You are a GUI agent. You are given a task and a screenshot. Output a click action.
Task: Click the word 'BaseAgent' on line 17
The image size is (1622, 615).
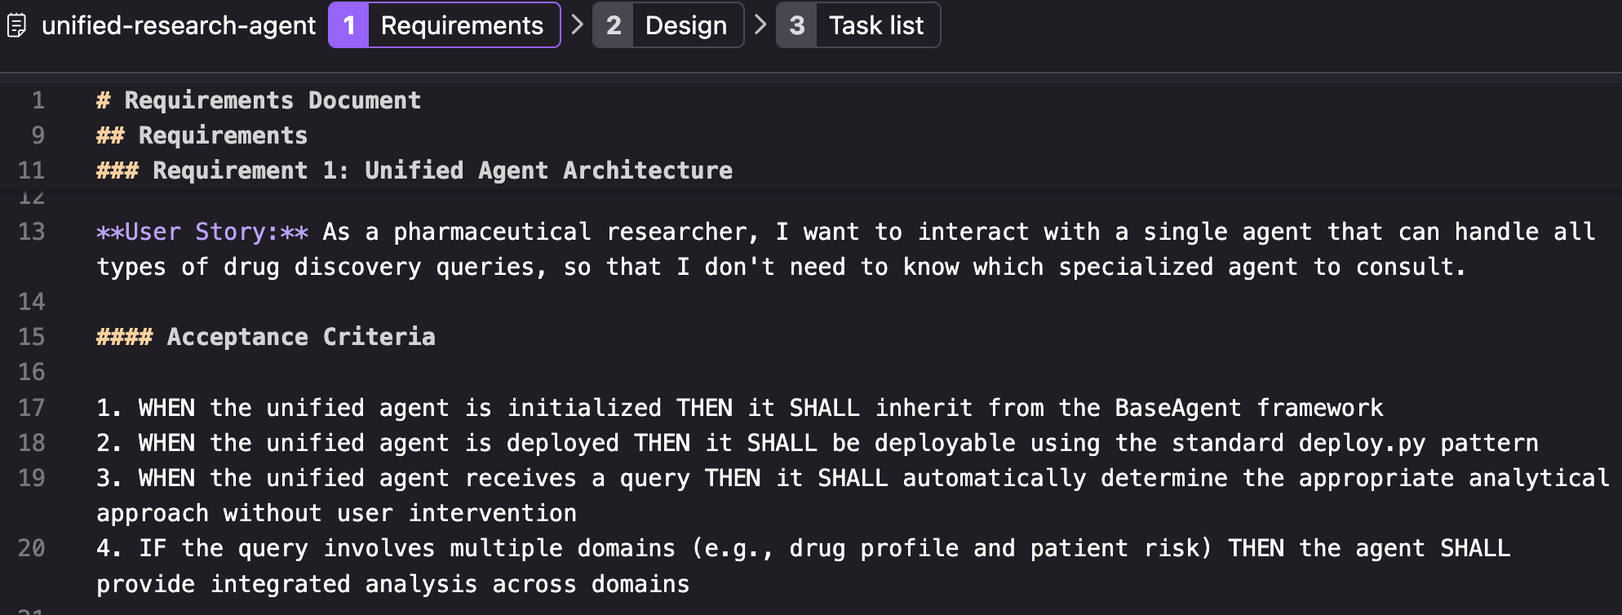click(1177, 408)
